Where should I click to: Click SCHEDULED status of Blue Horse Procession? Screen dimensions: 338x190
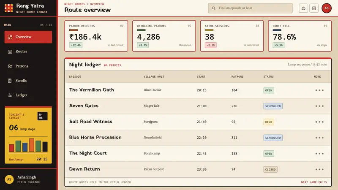pos(273,138)
